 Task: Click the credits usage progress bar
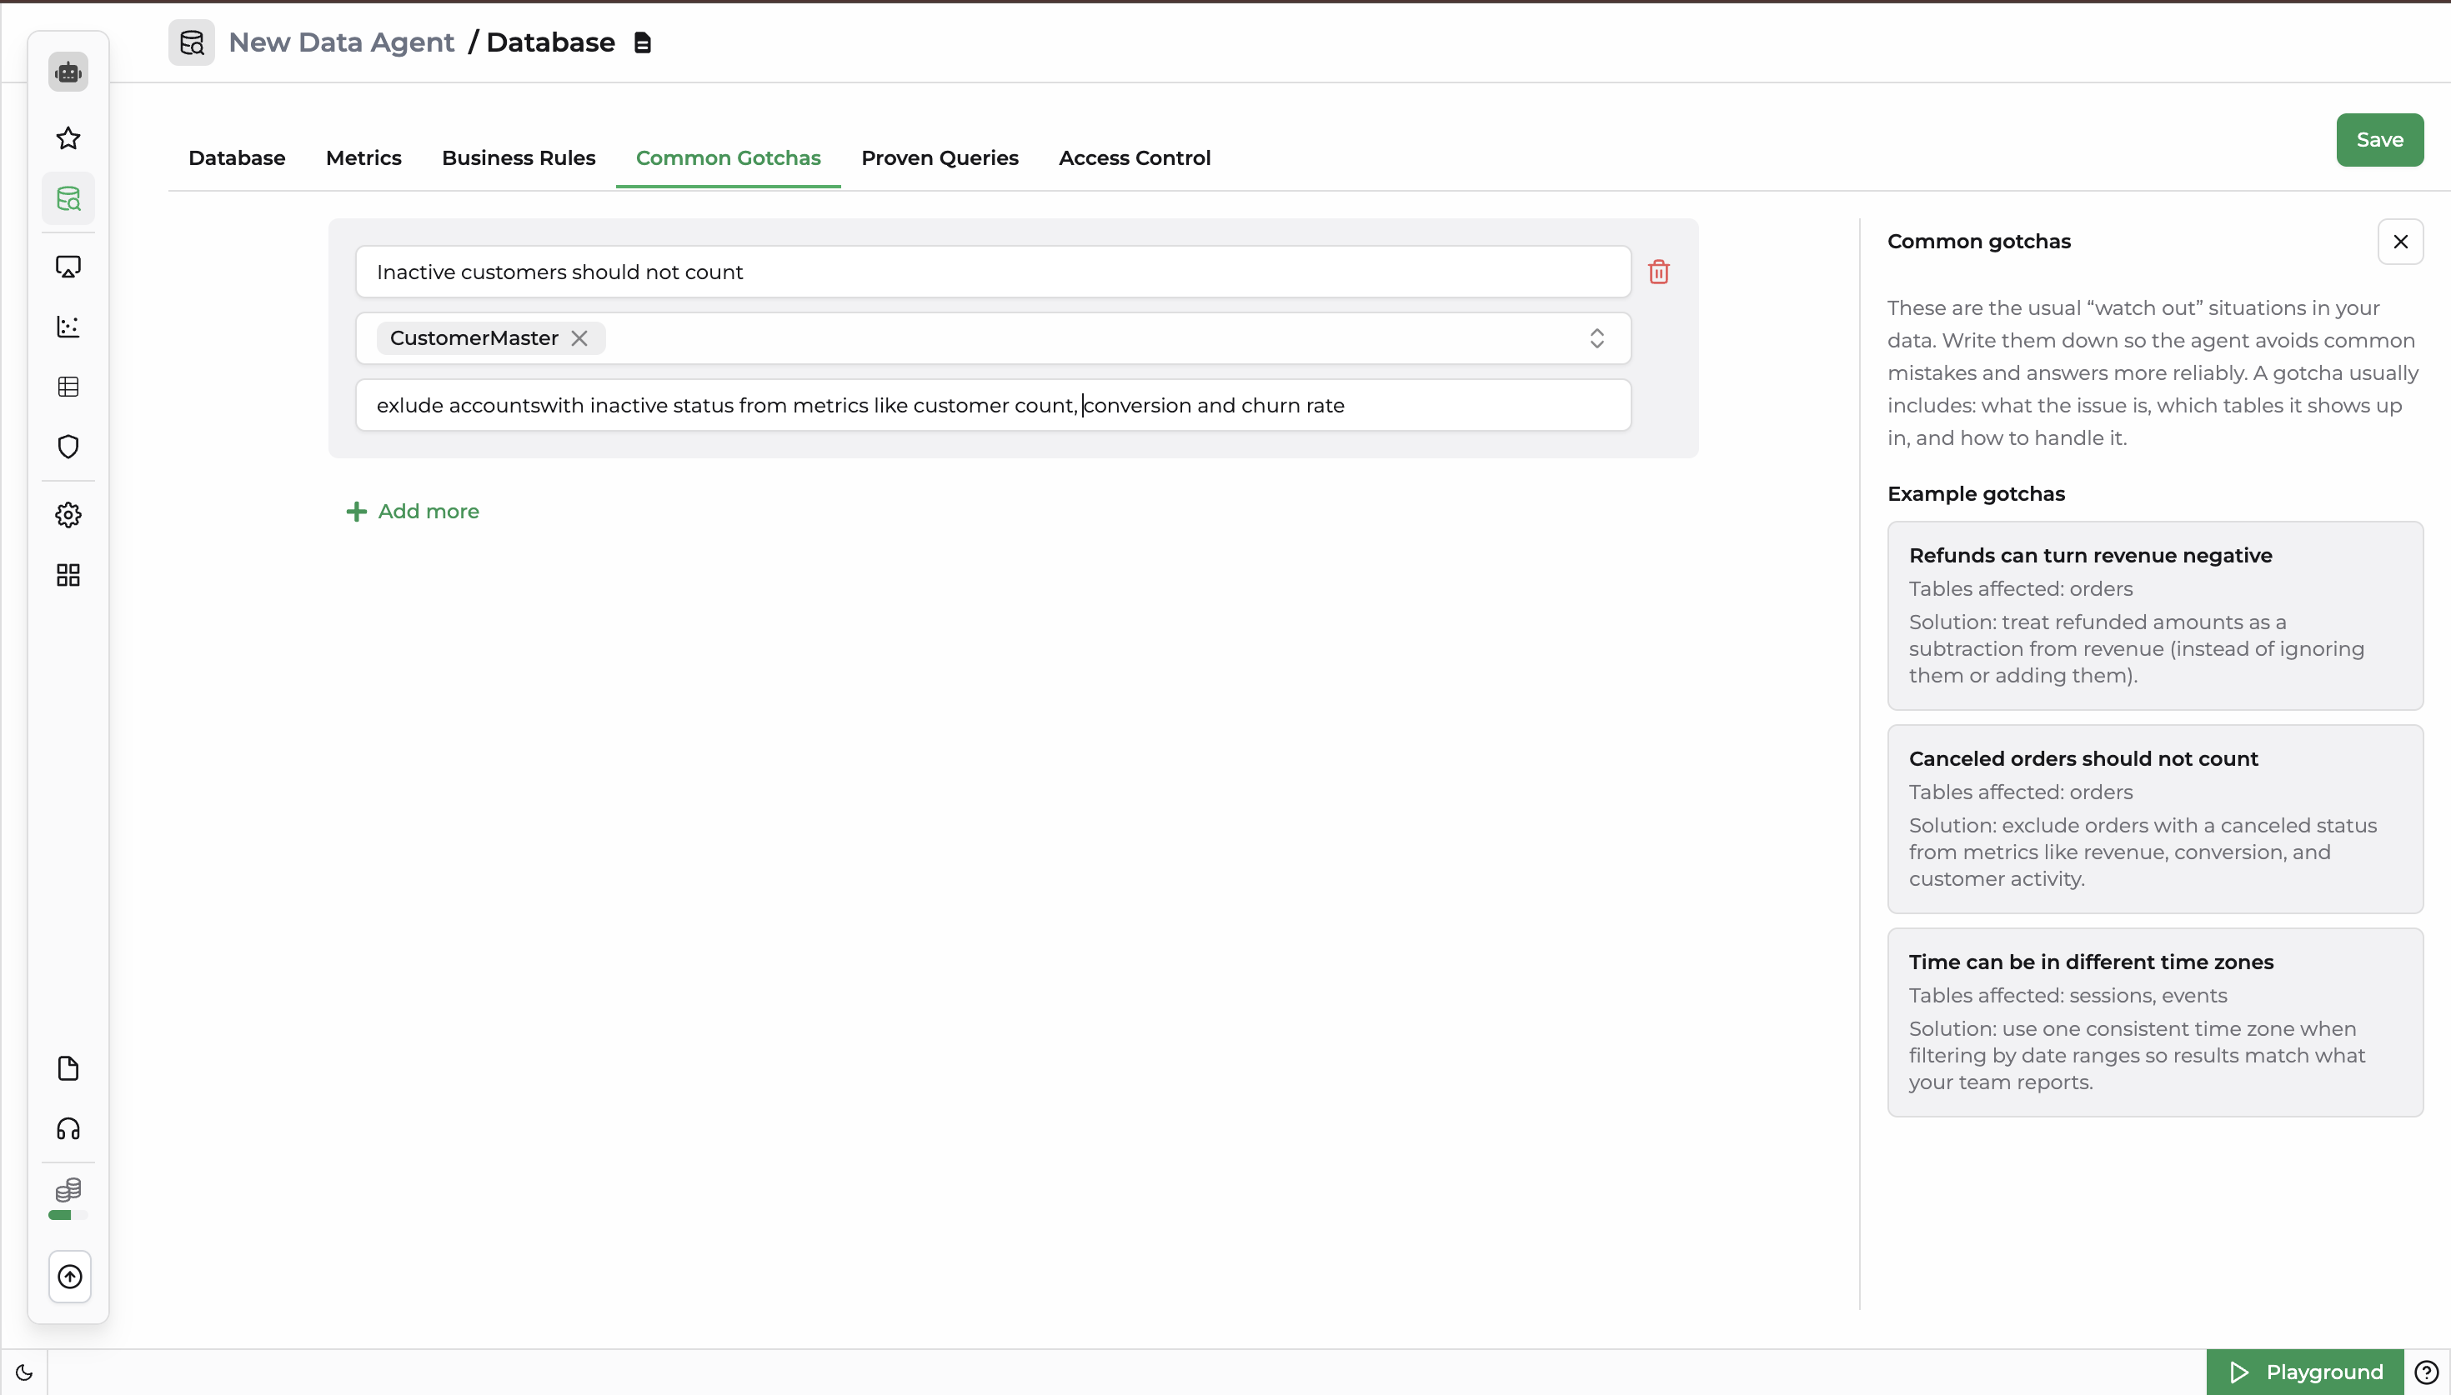68,1215
